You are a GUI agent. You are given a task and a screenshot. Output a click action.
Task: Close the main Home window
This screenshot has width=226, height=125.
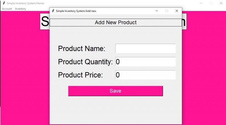pos(221,3)
